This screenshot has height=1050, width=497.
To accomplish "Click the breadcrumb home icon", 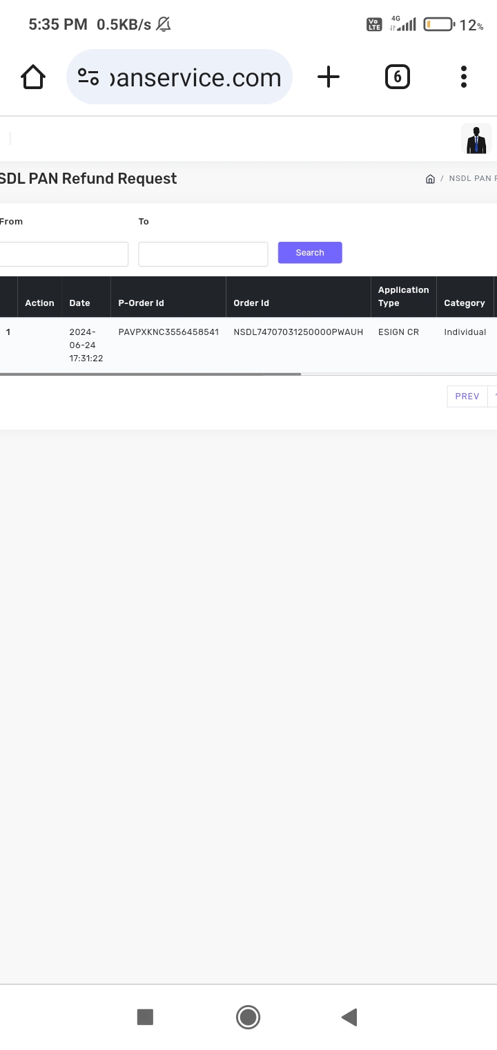I will point(430,179).
